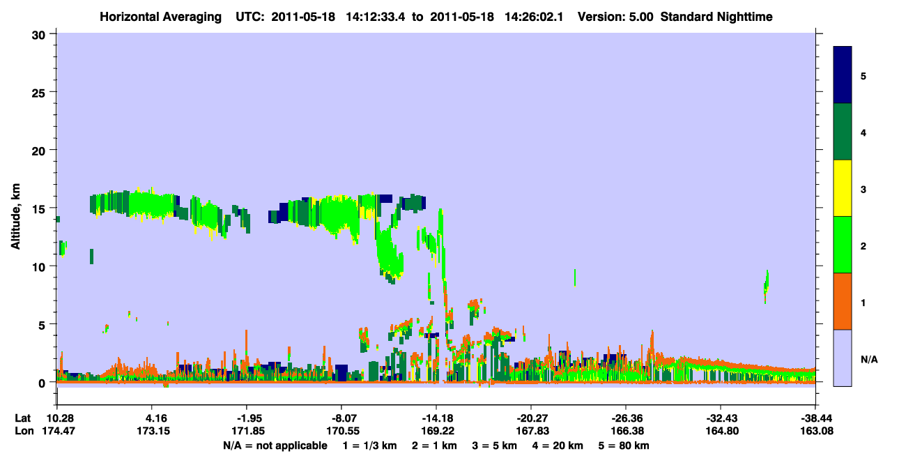
Task: Click latitude value -20.27
Action: (x=531, y=418)
